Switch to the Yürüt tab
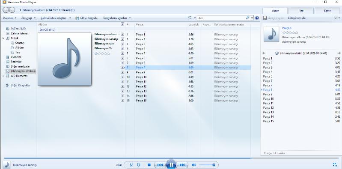Viewport: 342px width, 169px height. click(x=275, y=11)
